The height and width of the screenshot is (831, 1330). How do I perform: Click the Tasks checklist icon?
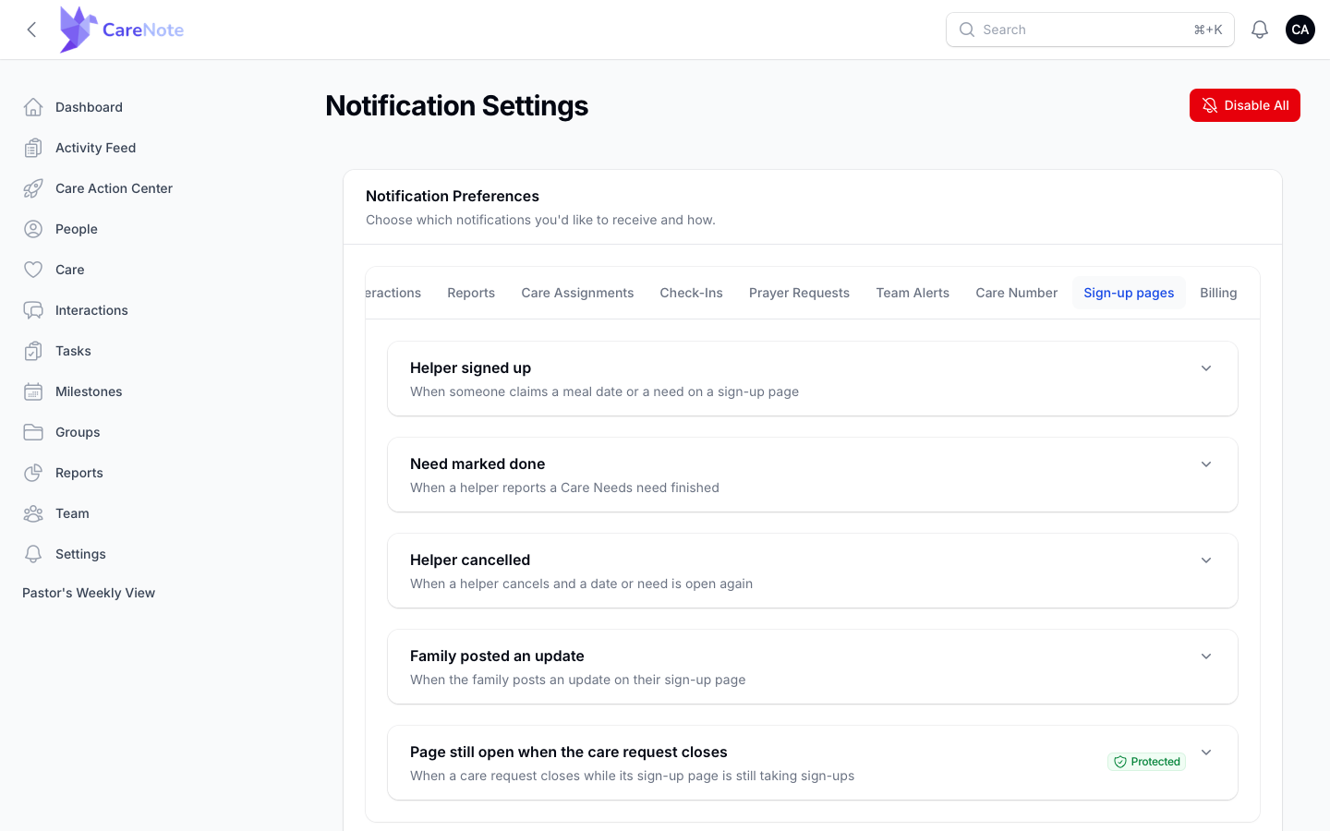click(x=33, y=351)
